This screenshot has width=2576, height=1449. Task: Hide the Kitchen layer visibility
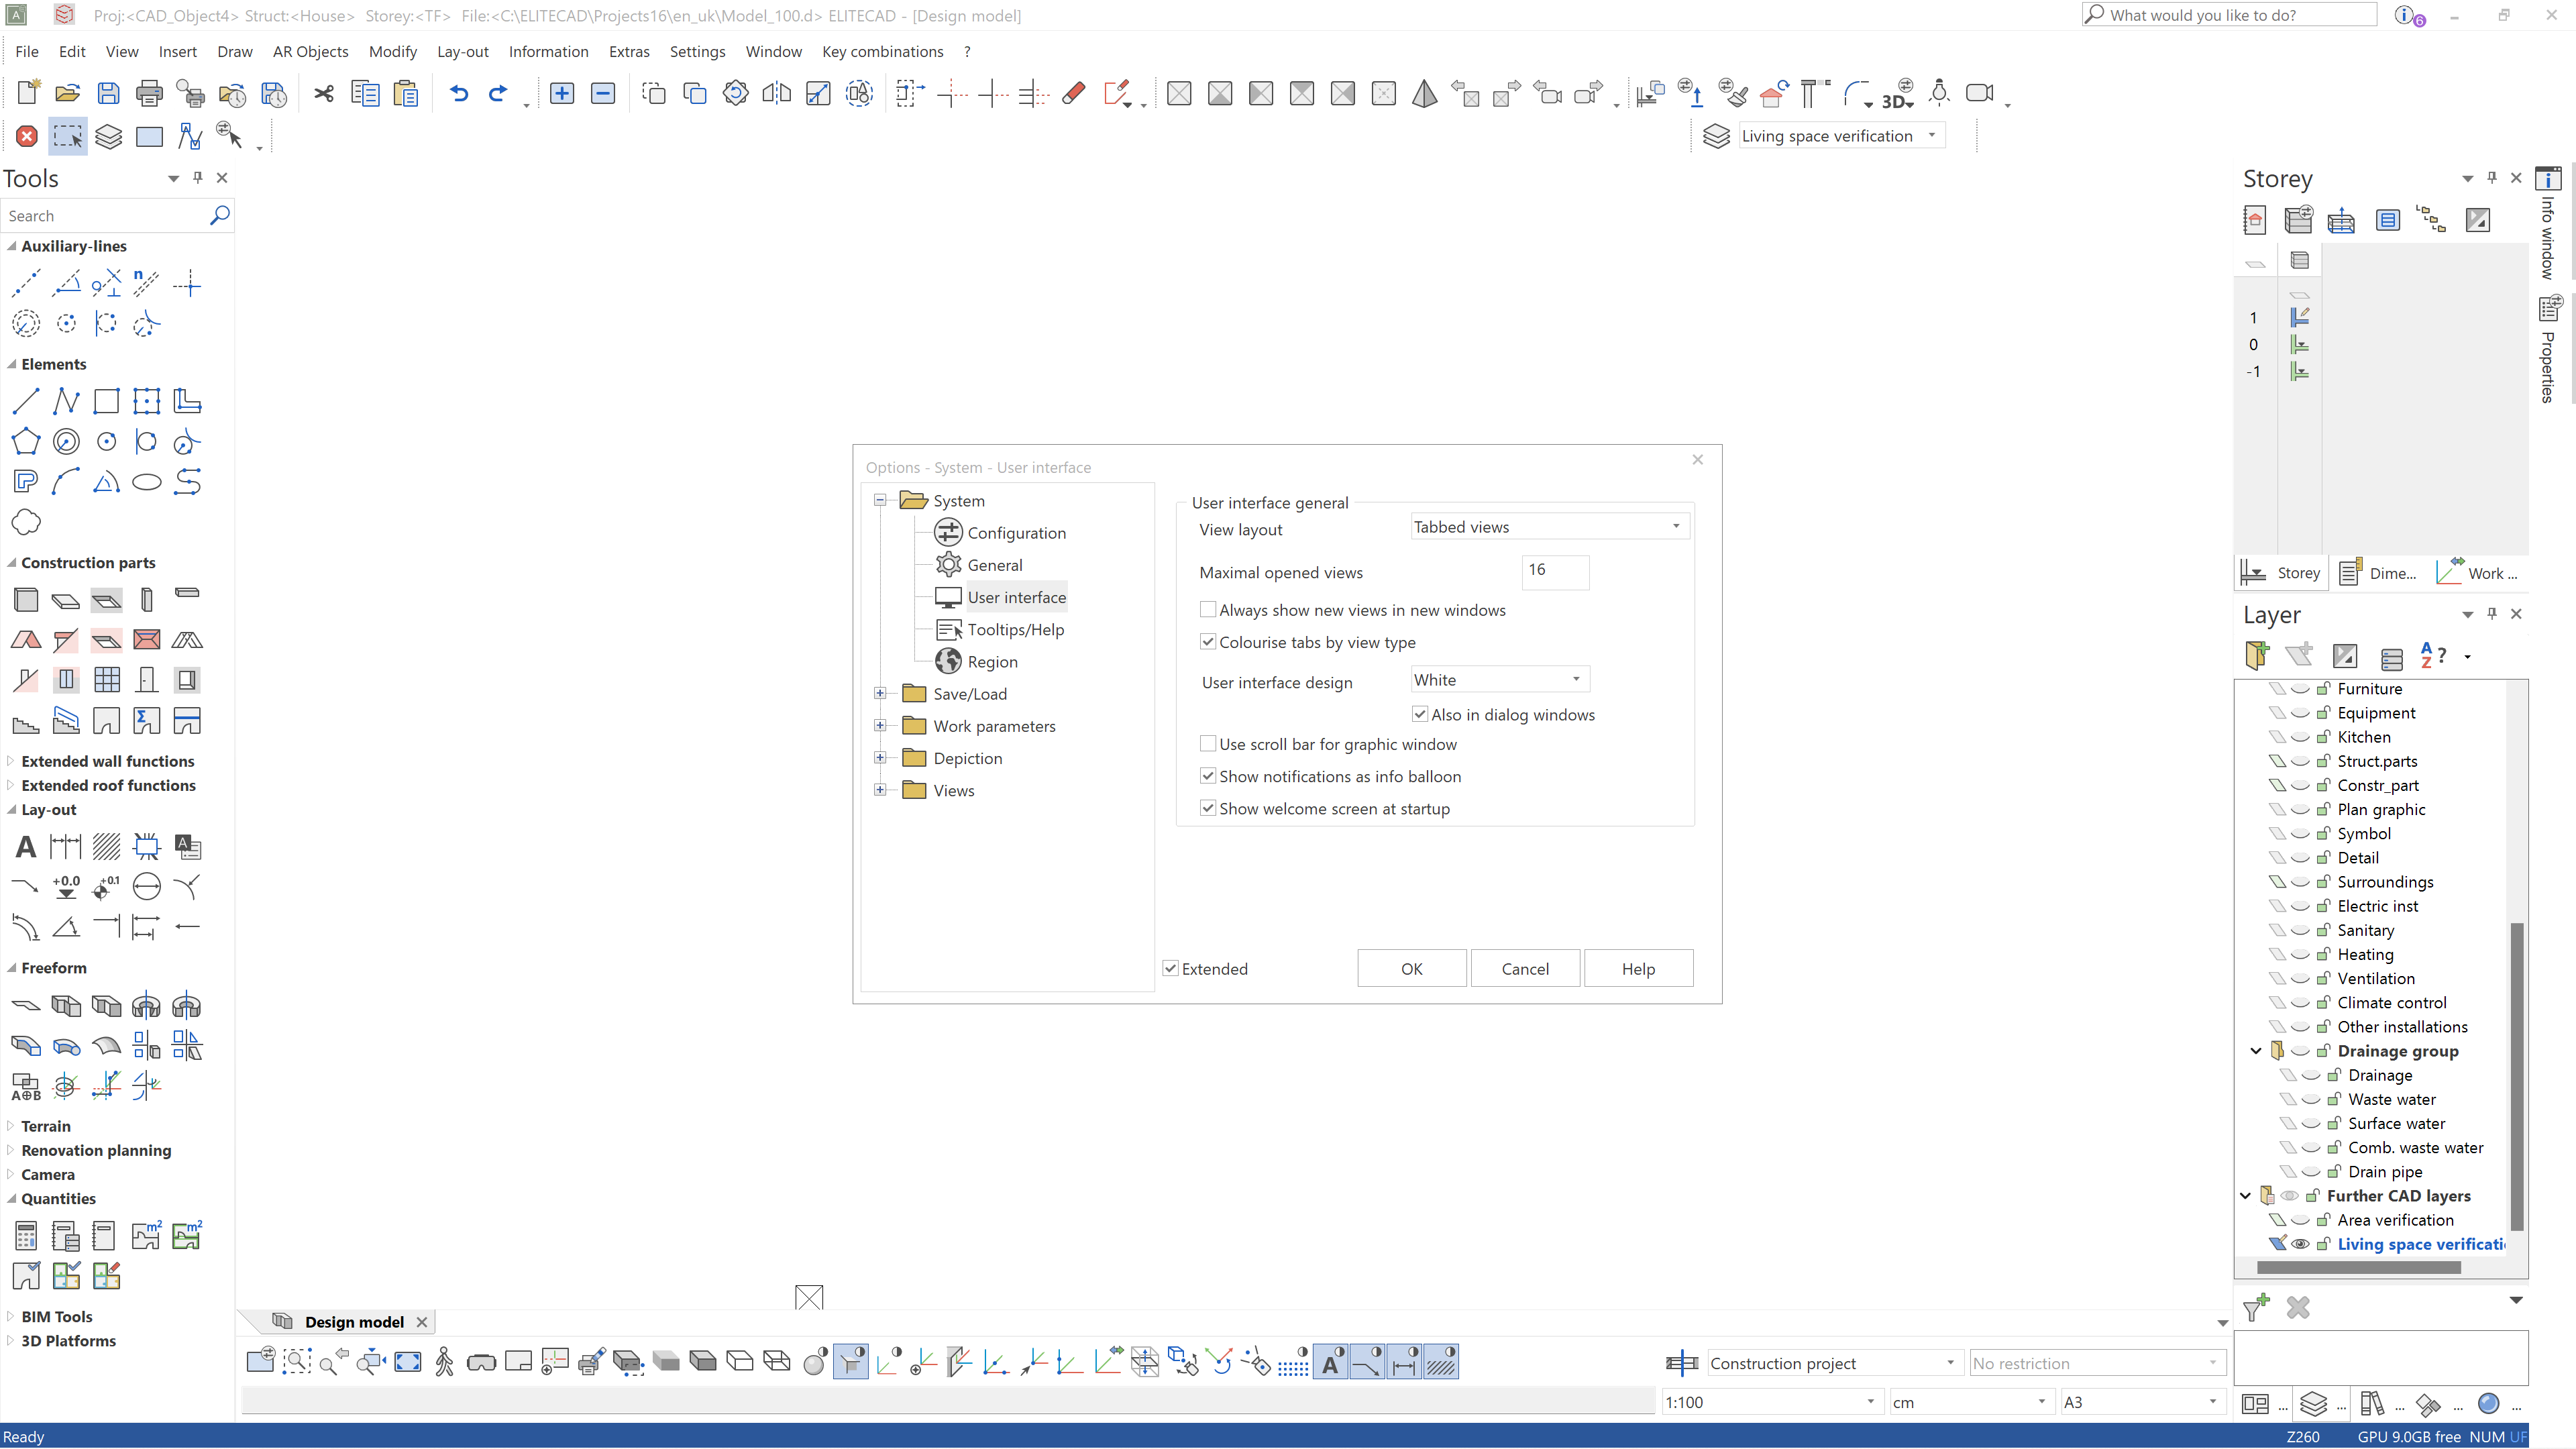click(2299, 737)
